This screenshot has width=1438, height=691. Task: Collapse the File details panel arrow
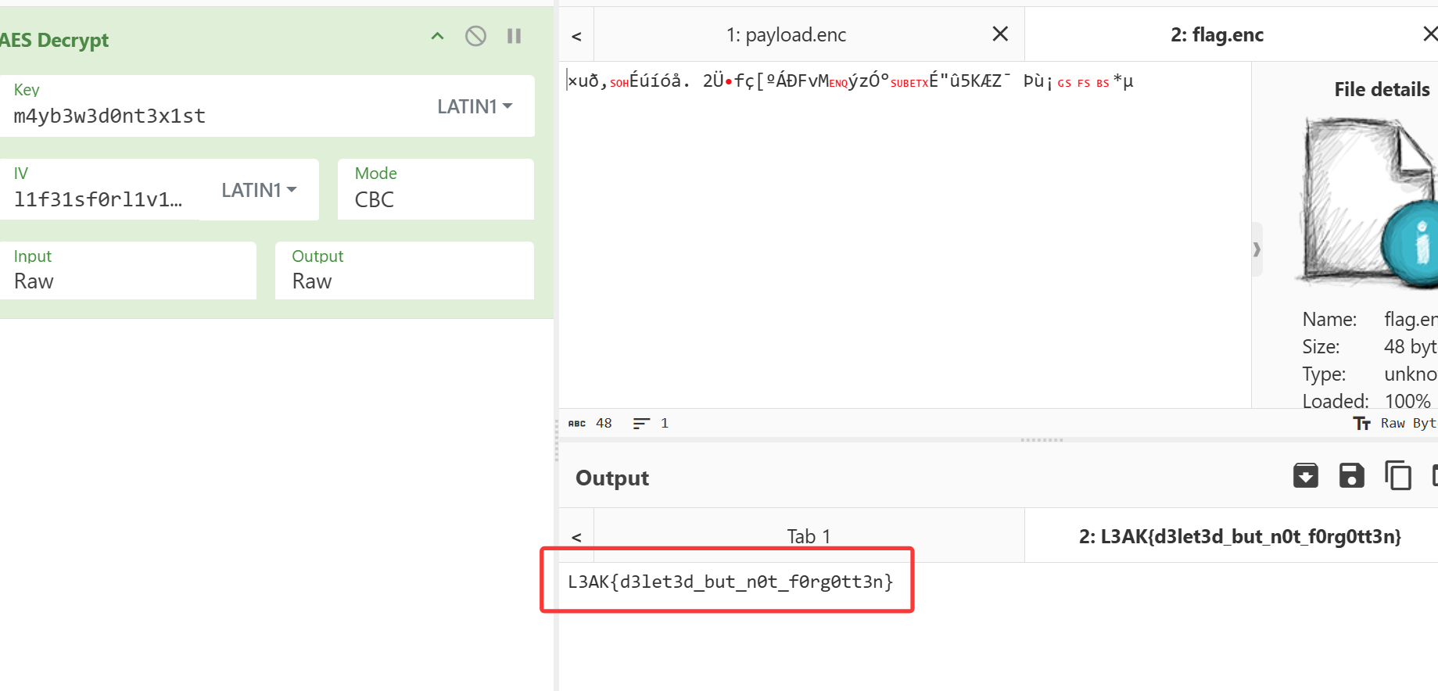(1257, 249)
